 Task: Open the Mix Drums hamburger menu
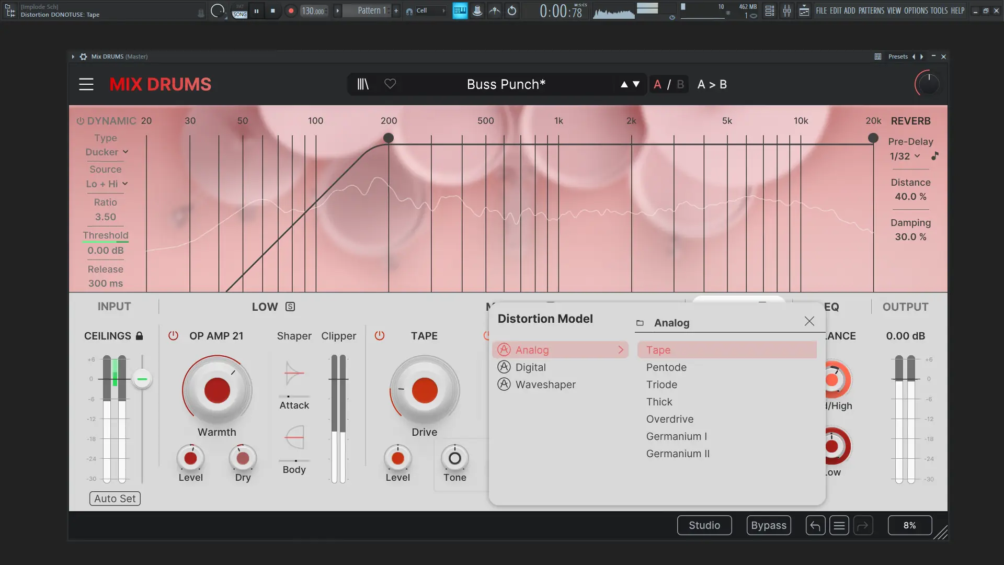[86, 84]
